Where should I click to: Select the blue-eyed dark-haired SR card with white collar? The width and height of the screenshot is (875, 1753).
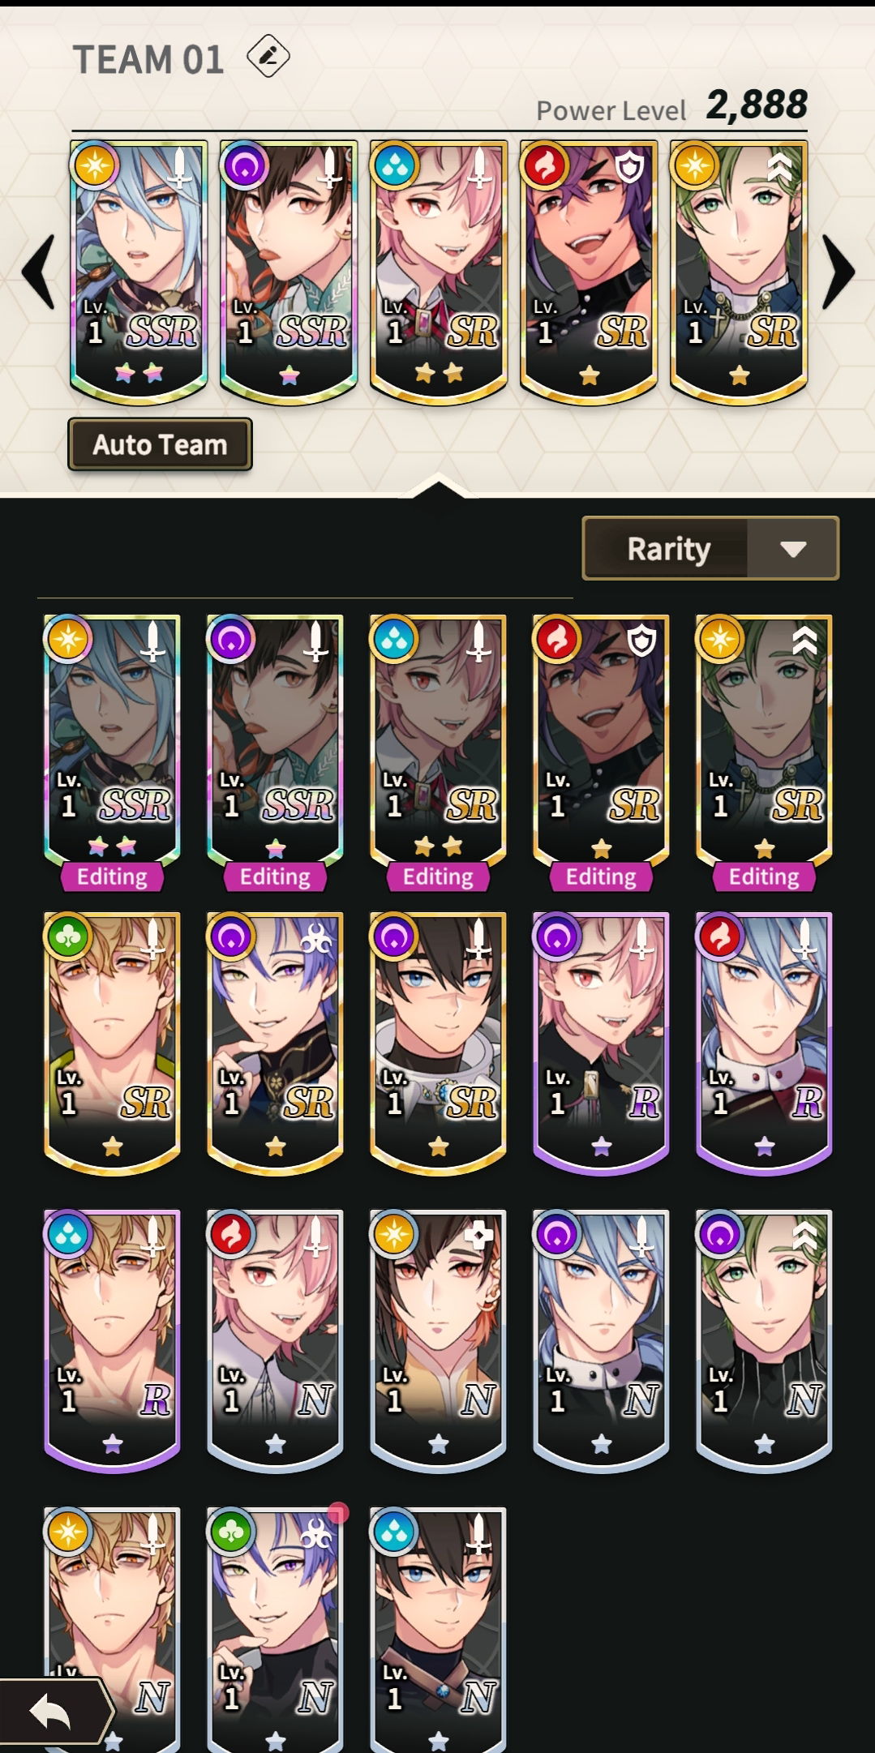(438, 1044)
